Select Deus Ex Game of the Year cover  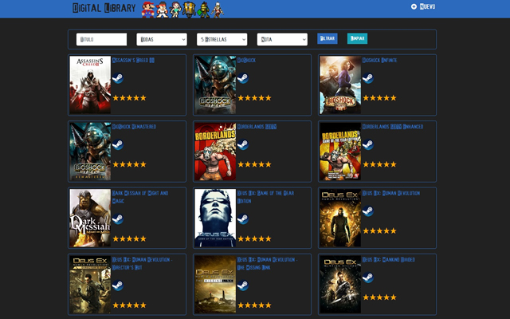tap(215, 218)
